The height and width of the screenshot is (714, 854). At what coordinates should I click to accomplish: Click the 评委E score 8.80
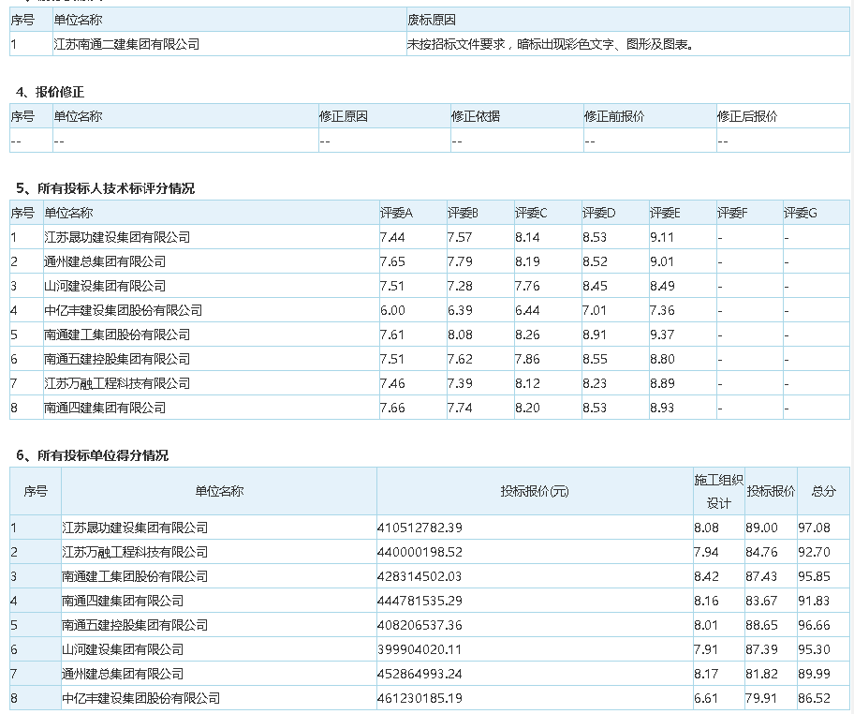pyautogui.click(x=662, y=359)
